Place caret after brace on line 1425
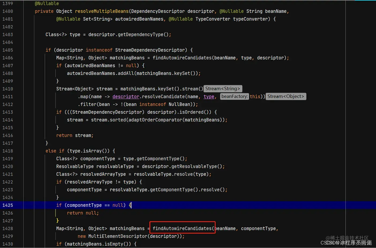Image resolution: width=376 pixels, height=248 pixels. tap(131, 205)
